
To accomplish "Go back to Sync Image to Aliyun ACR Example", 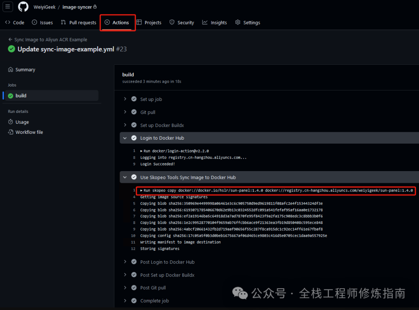I will [x=50, y=40].
